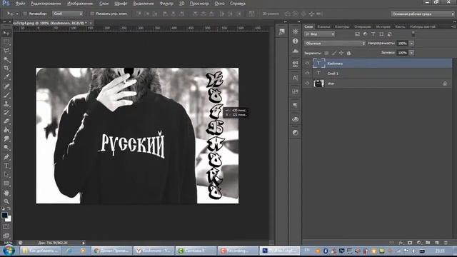This screenshot has width=457, height=257.
Task: Open the Изображение menu
Action: click(80, 4)
